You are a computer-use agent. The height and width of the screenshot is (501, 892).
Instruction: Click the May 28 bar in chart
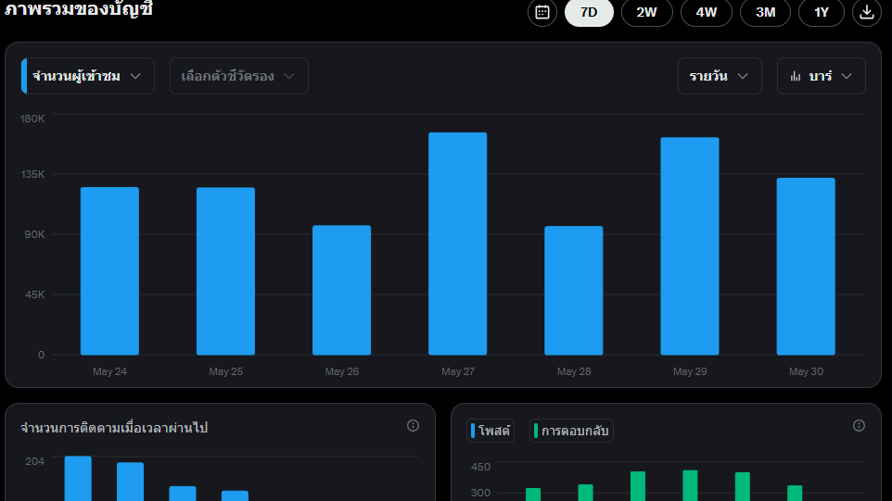[574, 290]
